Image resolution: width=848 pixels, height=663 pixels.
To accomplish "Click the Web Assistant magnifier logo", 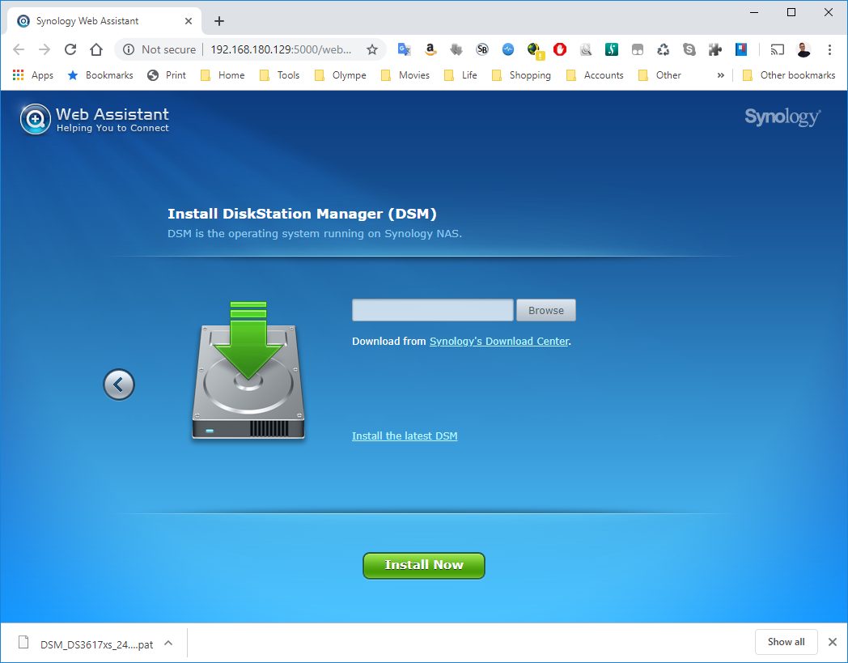I will 35,119.
